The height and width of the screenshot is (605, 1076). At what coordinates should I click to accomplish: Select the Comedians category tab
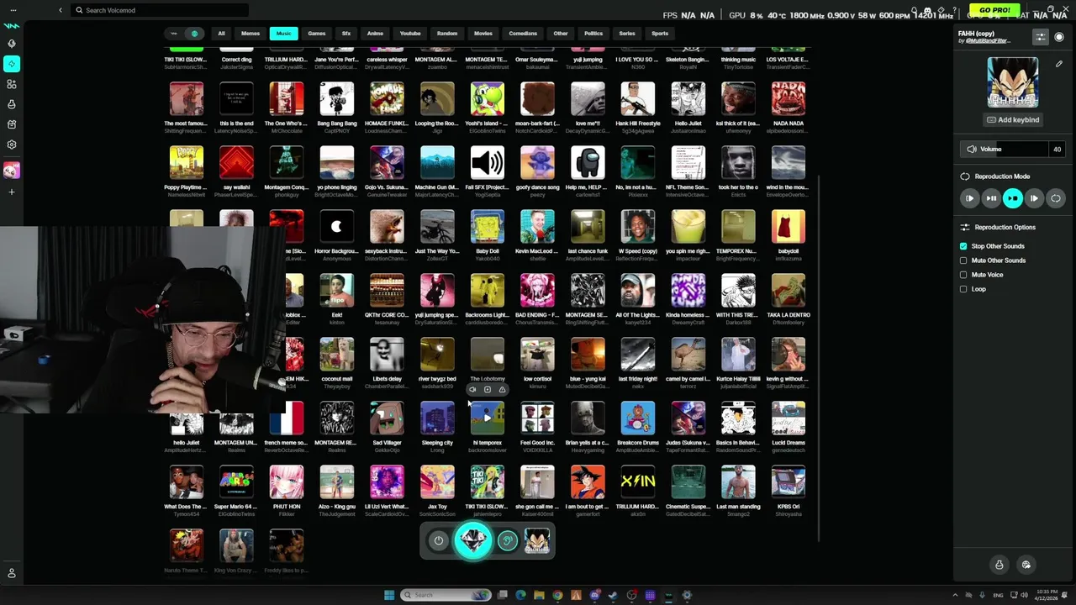tap(523, 34)
